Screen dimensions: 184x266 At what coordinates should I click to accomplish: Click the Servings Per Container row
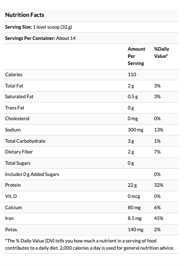coord(91,38)
